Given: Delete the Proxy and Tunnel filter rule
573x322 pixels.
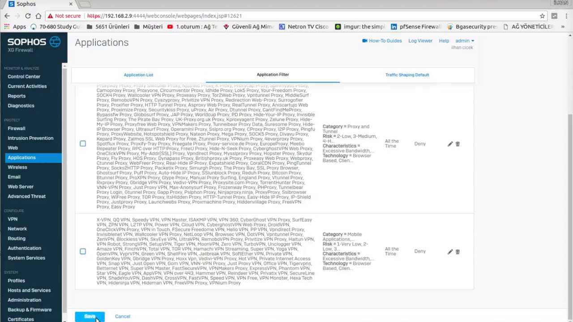Looking at the screenshot, I should 458,144.
